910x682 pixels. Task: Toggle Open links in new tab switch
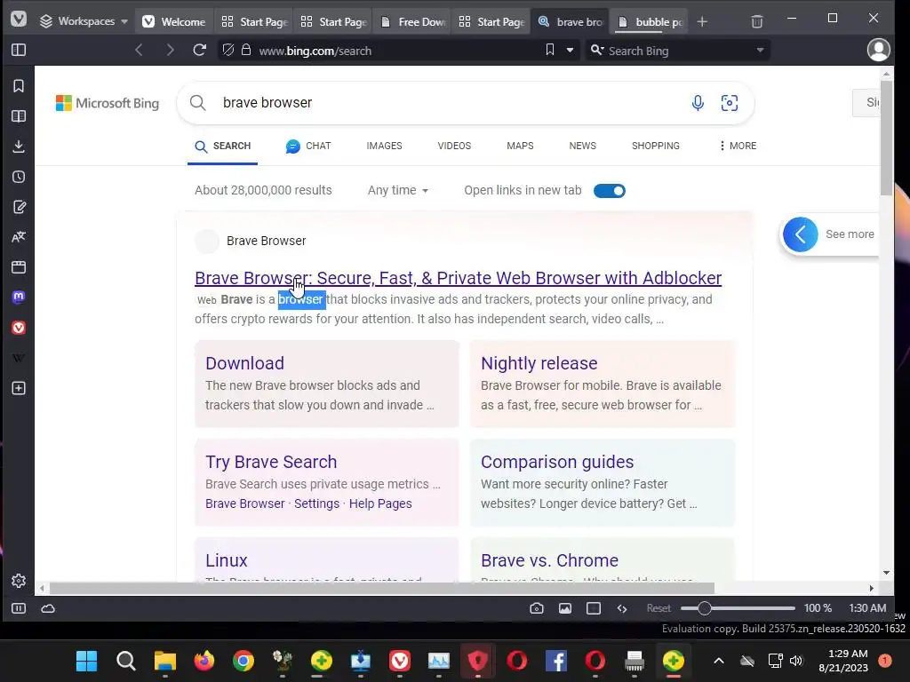610,191
